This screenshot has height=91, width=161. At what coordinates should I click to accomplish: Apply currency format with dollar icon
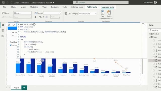[x=35, y=17]
